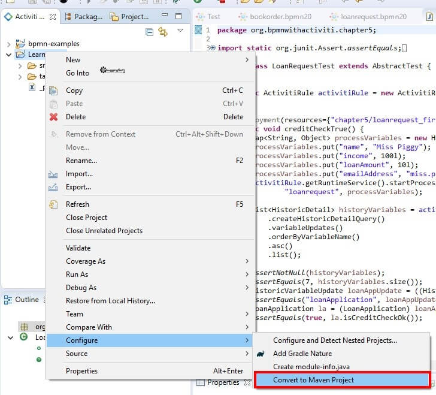The height and width of the screenshot is (395, 436).
Task: Expand the ta folder node
Action: pyautogui.click(x=20, y=77)
